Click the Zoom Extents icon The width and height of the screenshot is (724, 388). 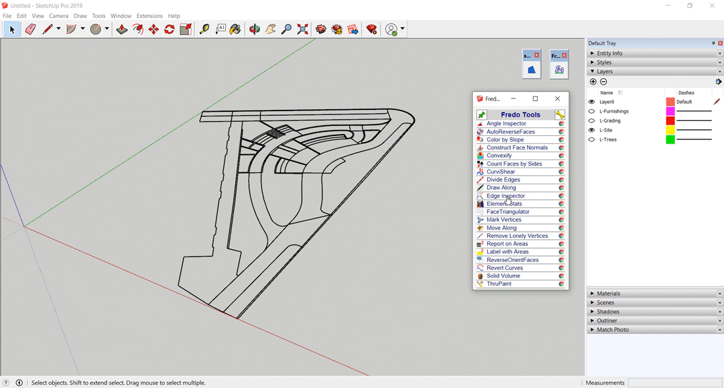click(x=303, y=29)
